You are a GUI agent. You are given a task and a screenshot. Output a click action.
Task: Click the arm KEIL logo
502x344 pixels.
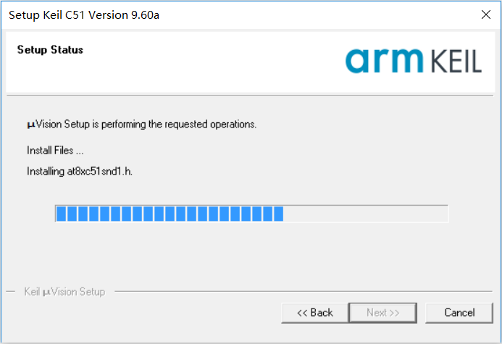tap(413, 61)
